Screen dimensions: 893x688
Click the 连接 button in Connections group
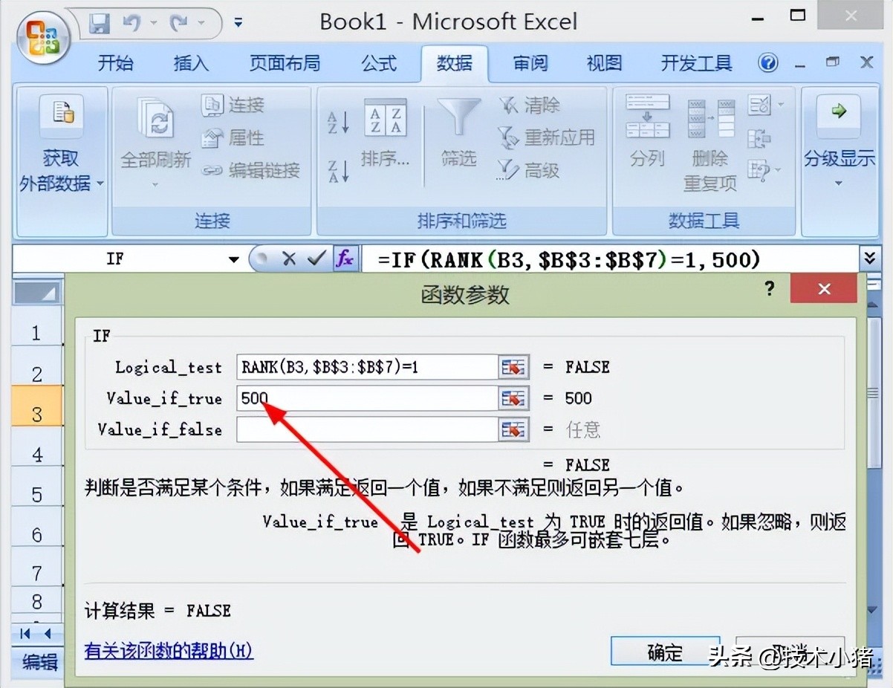[x=233, y=105]
